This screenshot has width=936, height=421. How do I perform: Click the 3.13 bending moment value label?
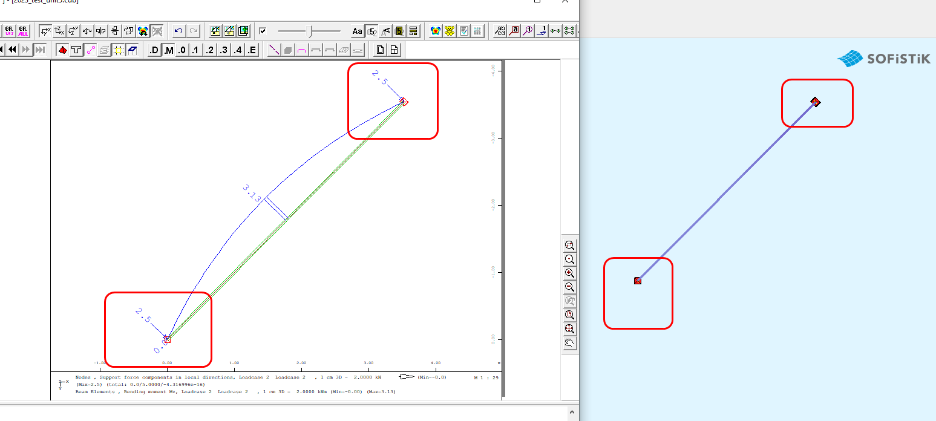click(252, 194)
